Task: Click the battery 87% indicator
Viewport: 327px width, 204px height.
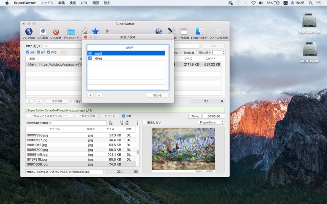Action: tap(273, 3)
